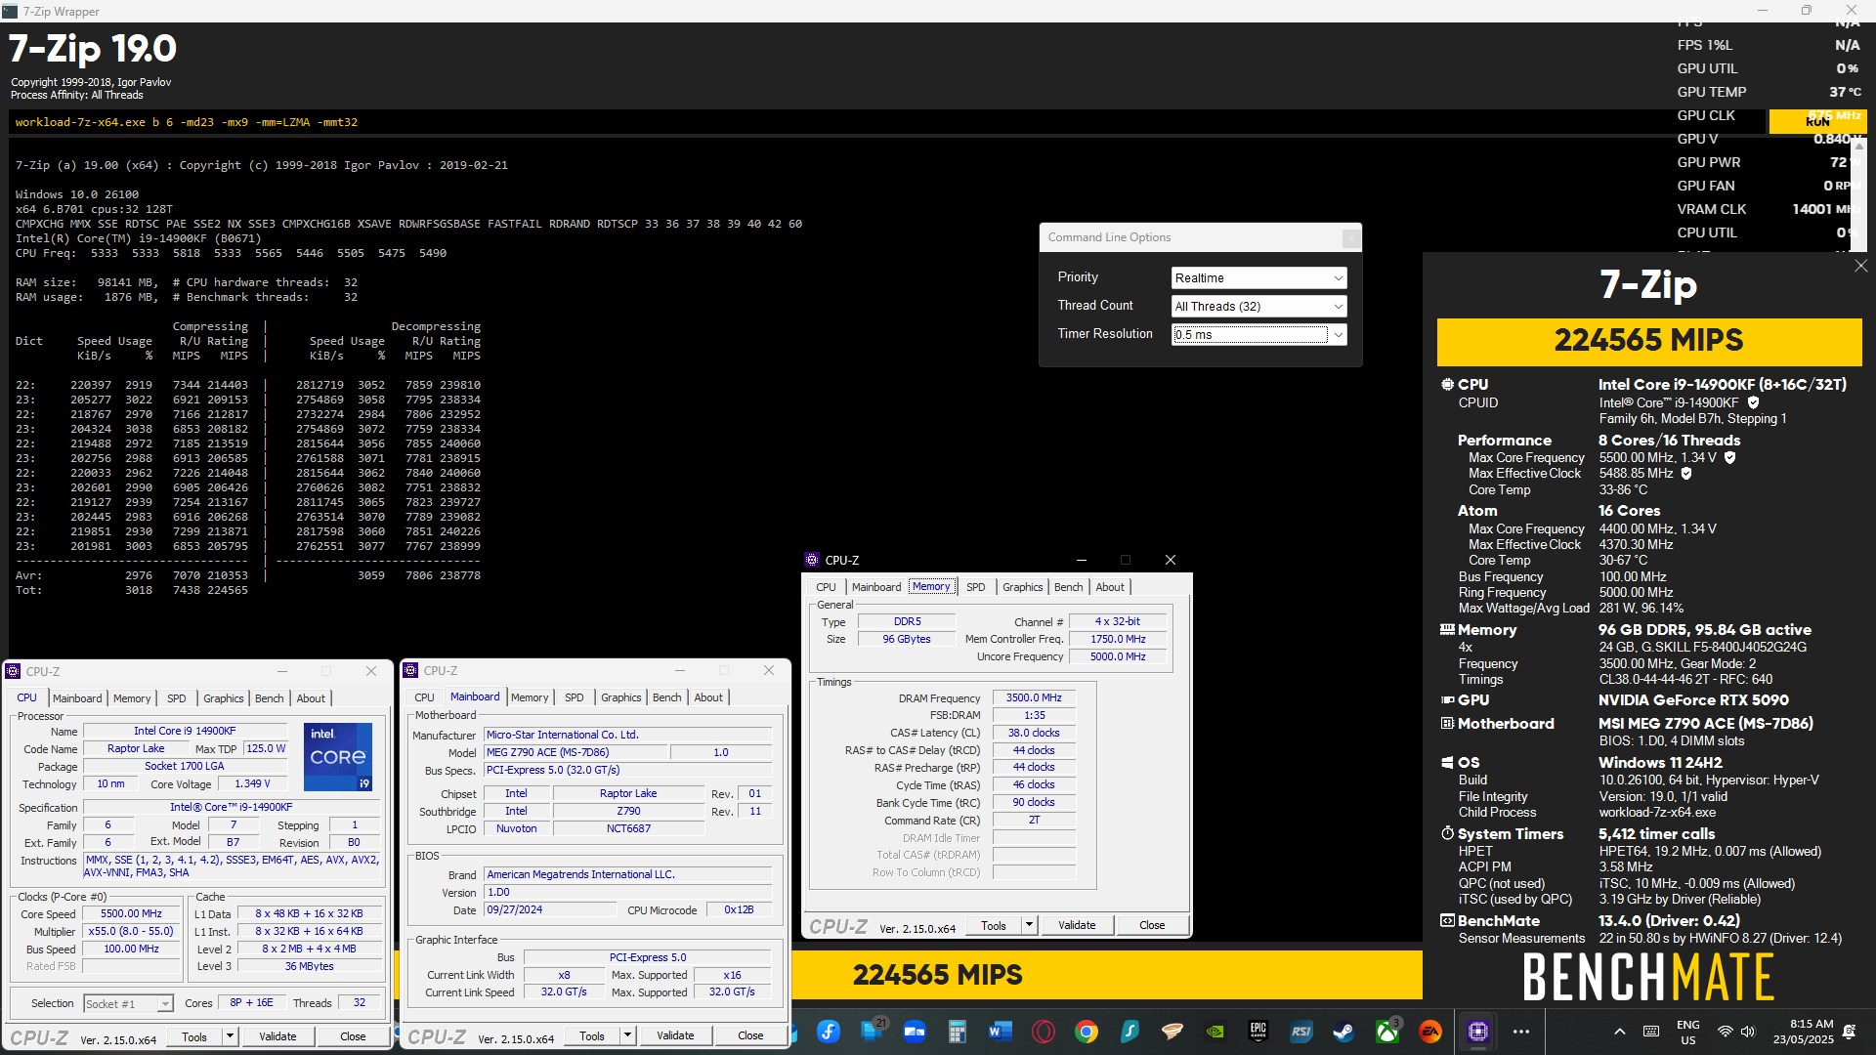This screenshot has width=1876, height=1055.
Task: Open NVIDIA app in the taskbar
Action: coord(1215,1032)
